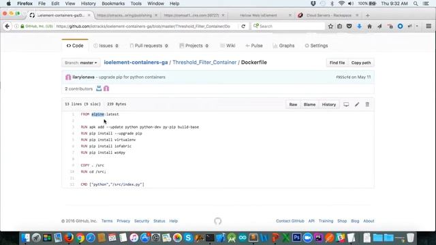The image size is (436, 245).
Task: Open the ioelement-containers-ga breadcrumb link
Action: tap(136, 63)
